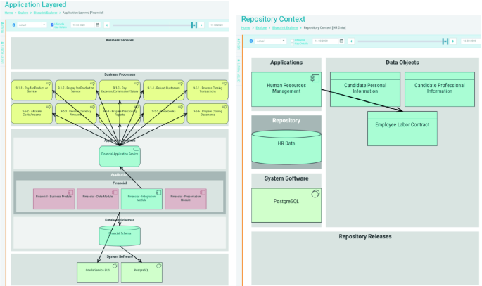Select 9-5-4 Prepare Pre-closing Reports process
This screenshot has width=482, height=286.
tap(120, 114)
